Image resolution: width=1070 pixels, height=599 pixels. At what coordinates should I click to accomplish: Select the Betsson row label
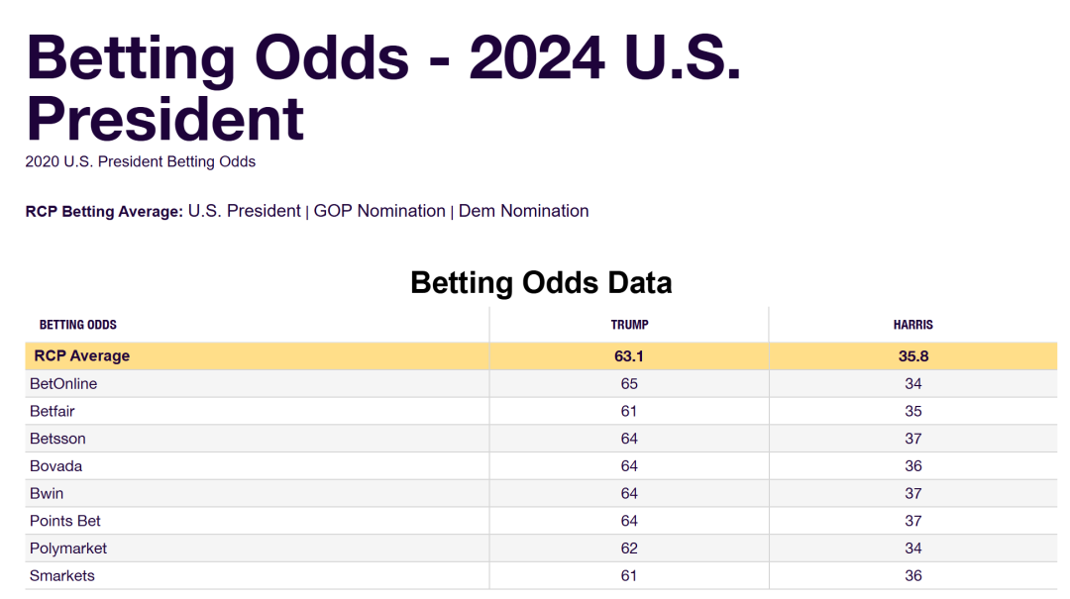click(x=57, y=439)
